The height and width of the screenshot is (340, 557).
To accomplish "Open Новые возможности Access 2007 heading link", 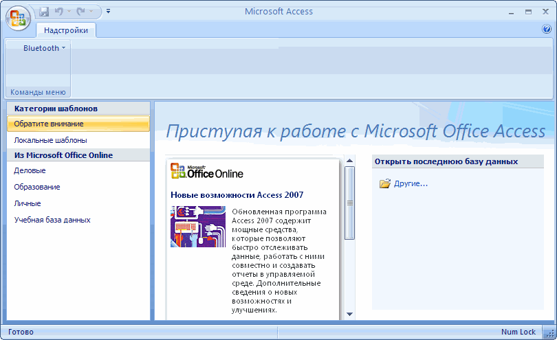I will [237, 195].
